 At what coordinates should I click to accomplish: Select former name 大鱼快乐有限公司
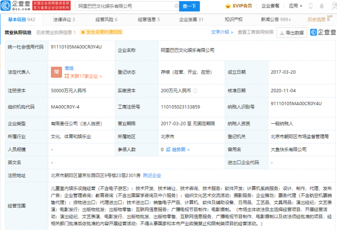289,149
